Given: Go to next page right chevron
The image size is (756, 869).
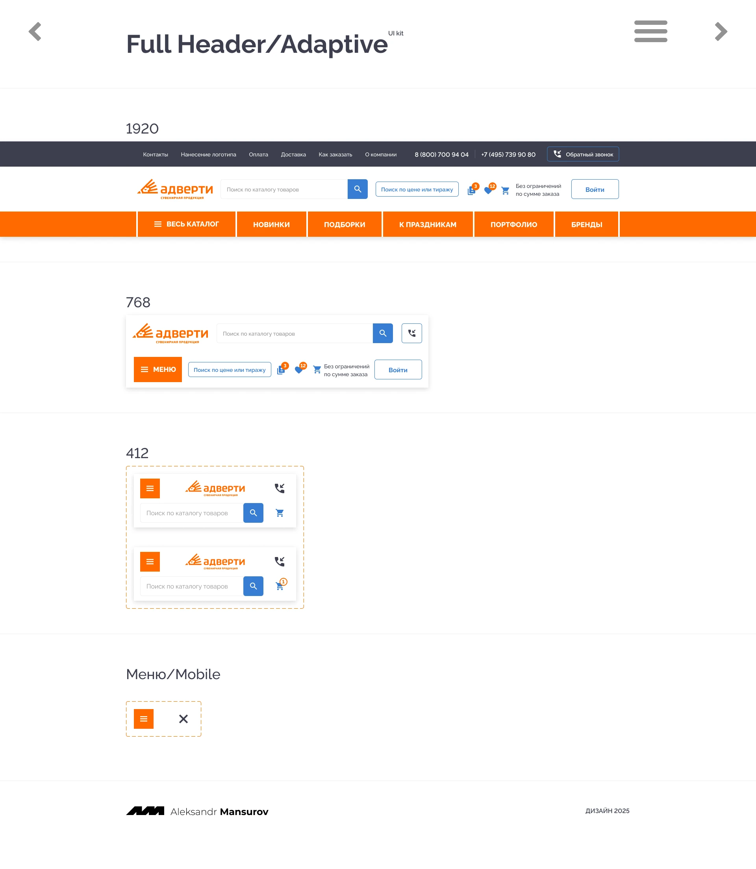Looking at the screenshot, I should (x=721, y=32).
